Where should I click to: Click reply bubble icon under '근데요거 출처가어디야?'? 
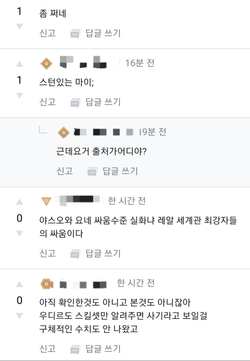coord(92,172)
